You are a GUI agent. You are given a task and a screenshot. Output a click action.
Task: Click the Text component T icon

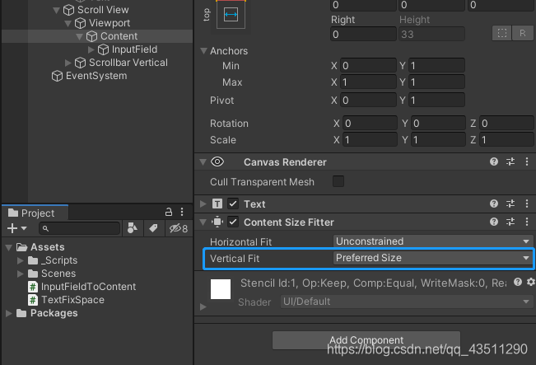click(217, 204)
